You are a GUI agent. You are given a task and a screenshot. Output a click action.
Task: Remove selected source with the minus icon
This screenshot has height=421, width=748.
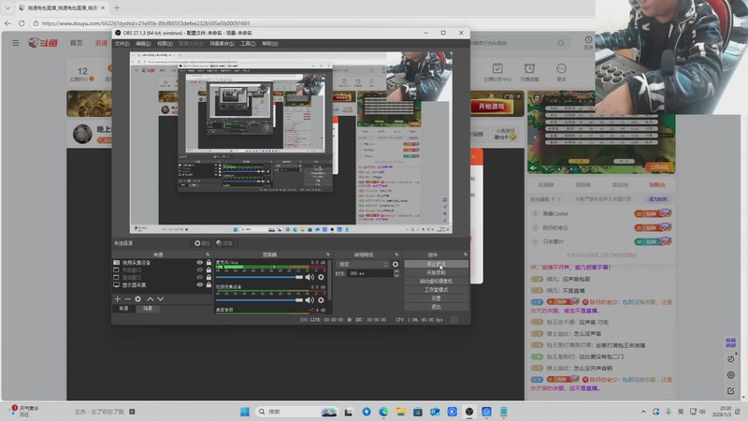(x=127, y=298)
